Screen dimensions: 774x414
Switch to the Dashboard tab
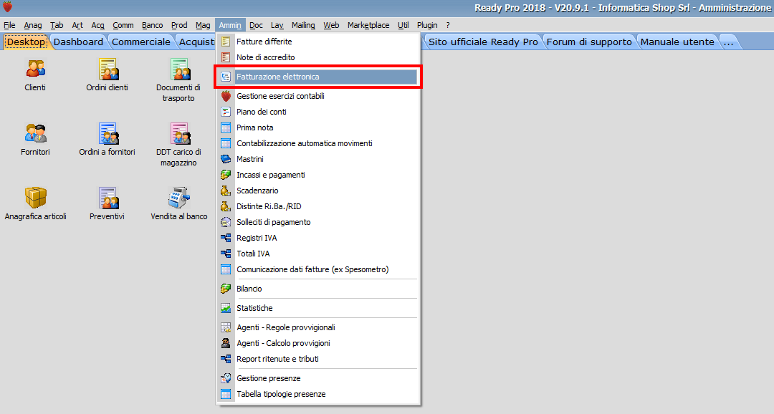tap(79, 42)
